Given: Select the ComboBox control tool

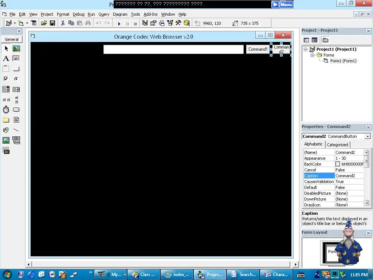Looking at the screenshot, I should pos(6,89).
